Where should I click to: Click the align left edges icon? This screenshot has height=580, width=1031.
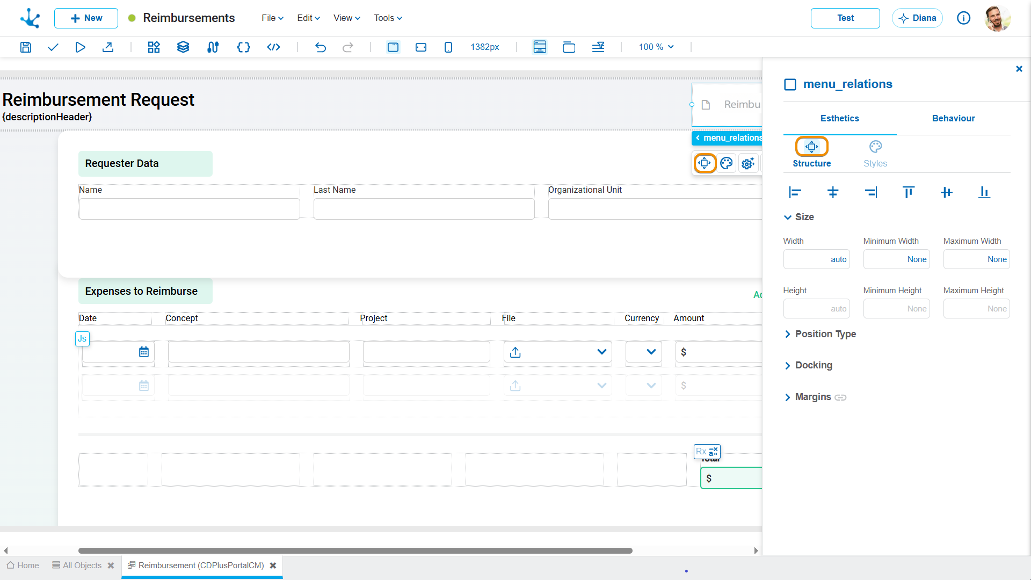click(x=795, y=192)
